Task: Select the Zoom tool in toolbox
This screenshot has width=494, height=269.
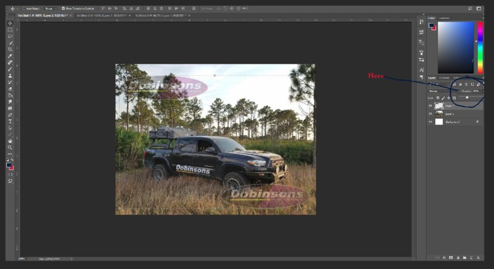Action: click(10, 147)
